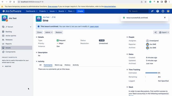The image size is (172, 96).
Task: Collapse the Activity section
Action: tap(37, 61)
